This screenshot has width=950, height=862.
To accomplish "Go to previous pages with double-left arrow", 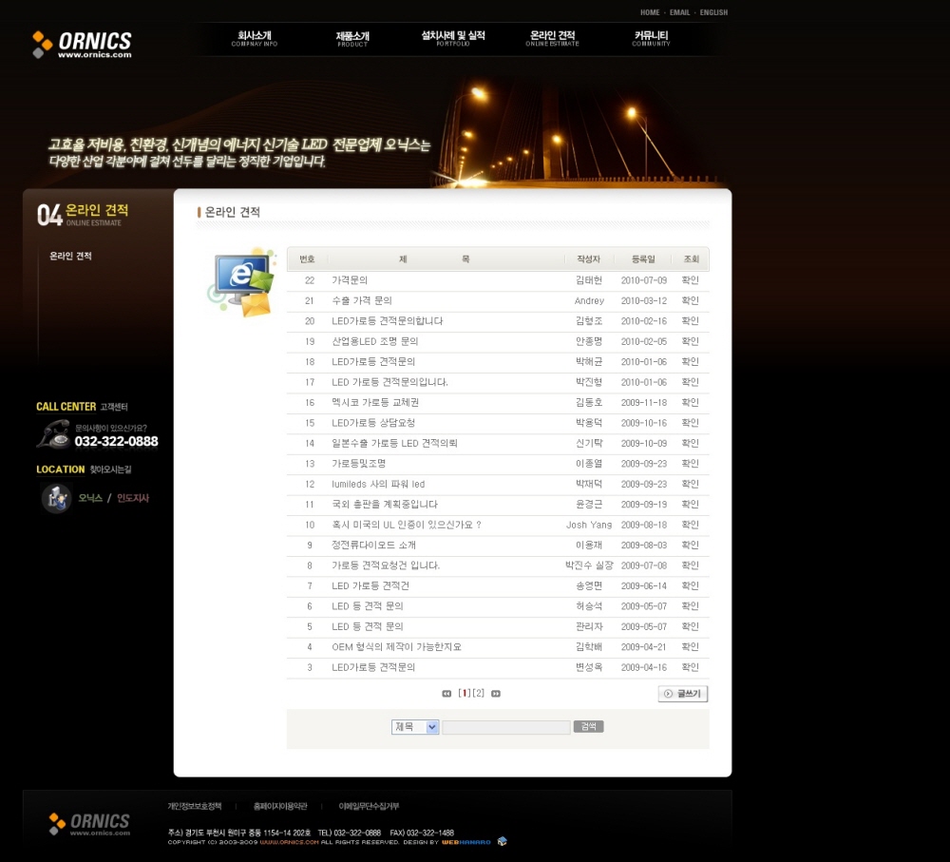I will pos(446,694).
